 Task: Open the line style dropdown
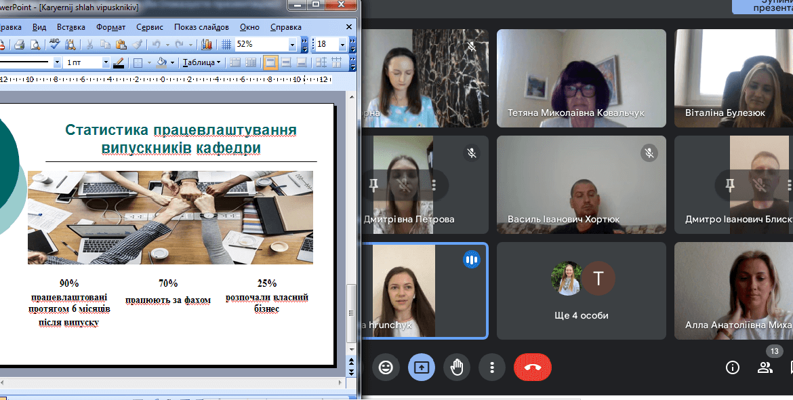[x=57, y=62]
